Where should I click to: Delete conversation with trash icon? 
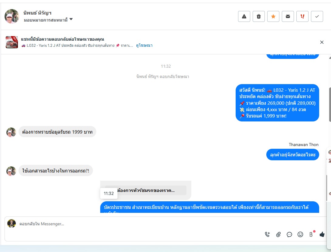pyautogui.click(x=259, y=16)
